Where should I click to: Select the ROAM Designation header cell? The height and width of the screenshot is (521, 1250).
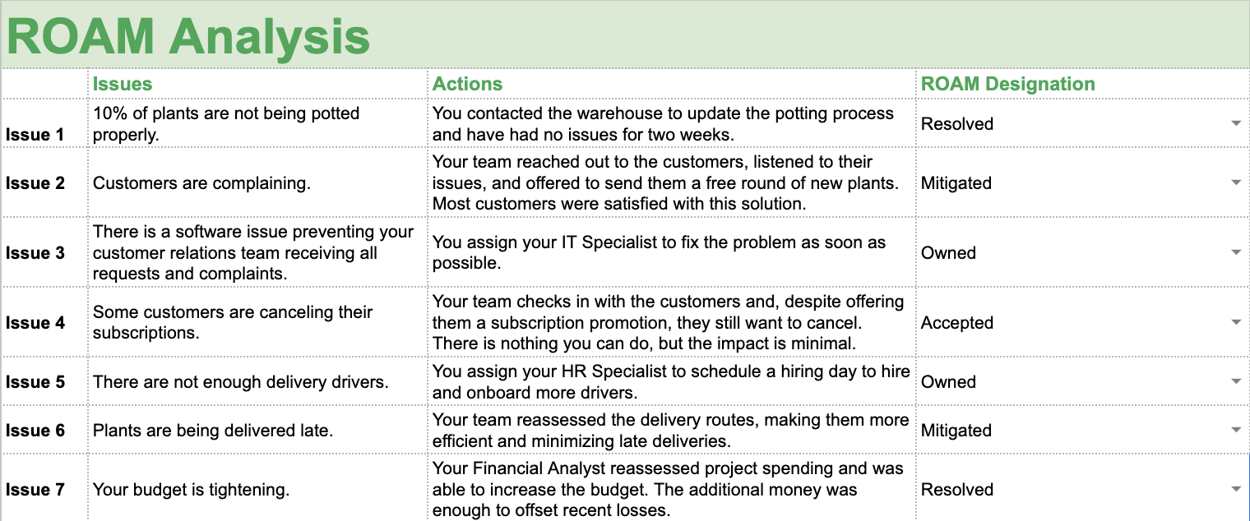(x=1083, y=84)
